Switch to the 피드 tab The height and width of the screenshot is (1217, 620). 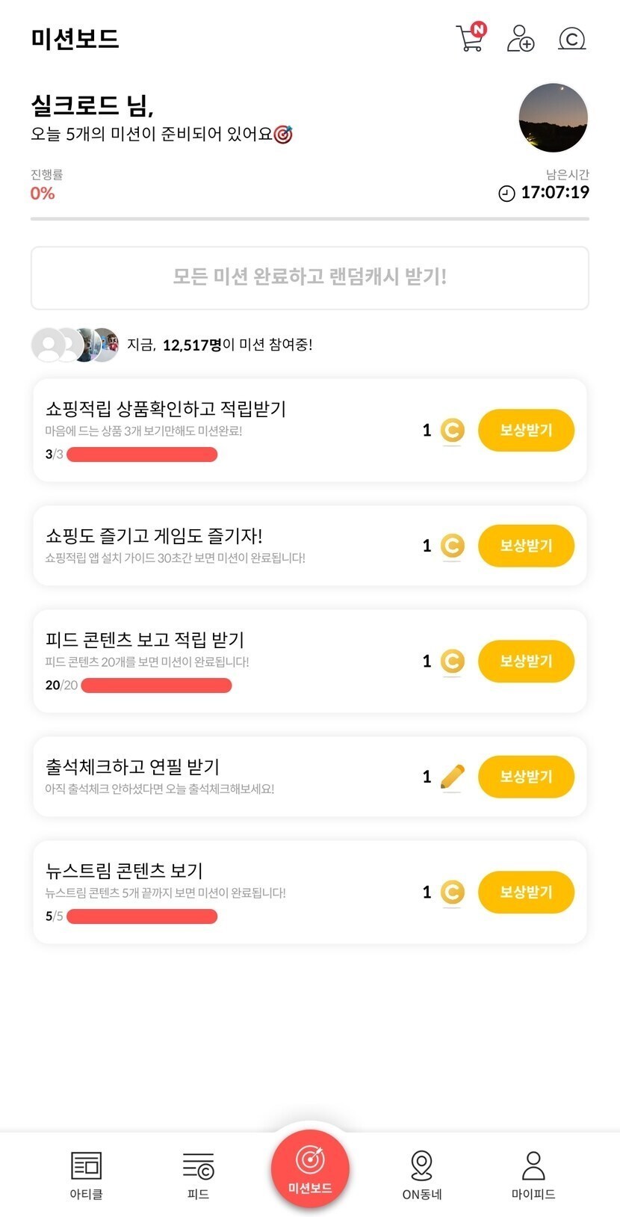point(198,1175)
